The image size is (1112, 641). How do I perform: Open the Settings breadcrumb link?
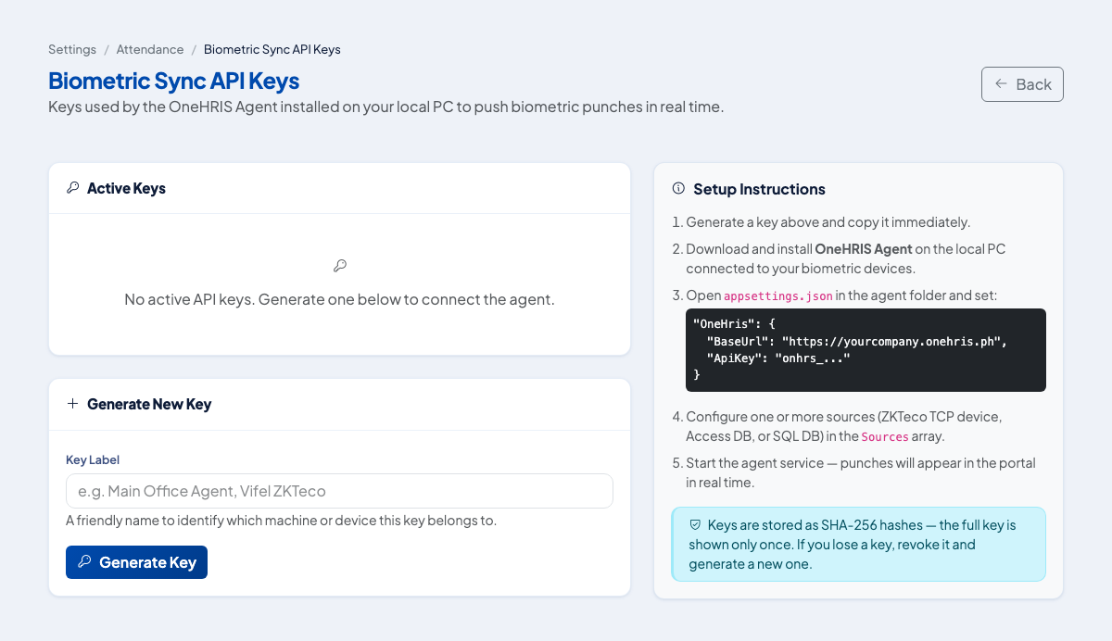[72, 49]
